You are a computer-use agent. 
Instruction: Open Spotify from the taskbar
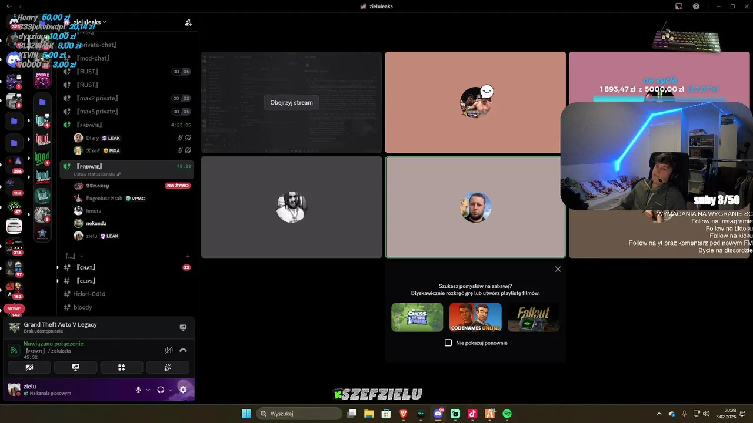click(507, 414)
